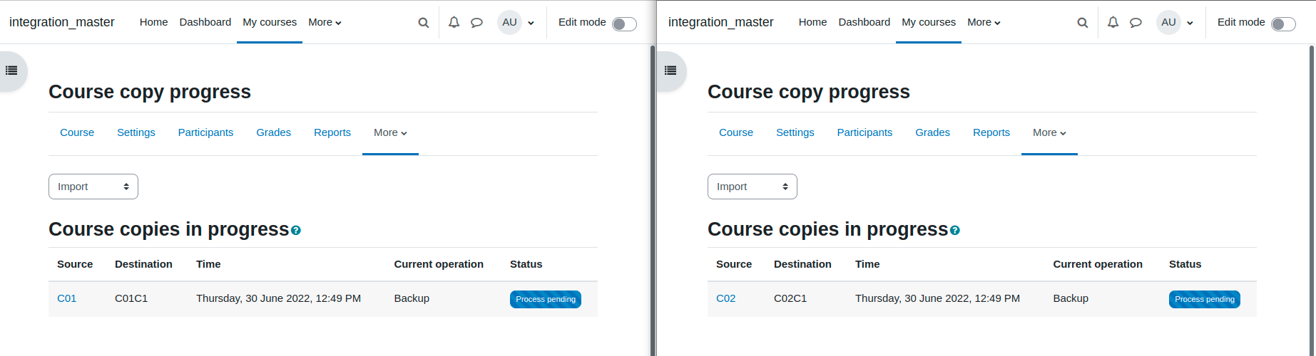
Task: Click the search icon in left window
Action: (x=424, y=23)
